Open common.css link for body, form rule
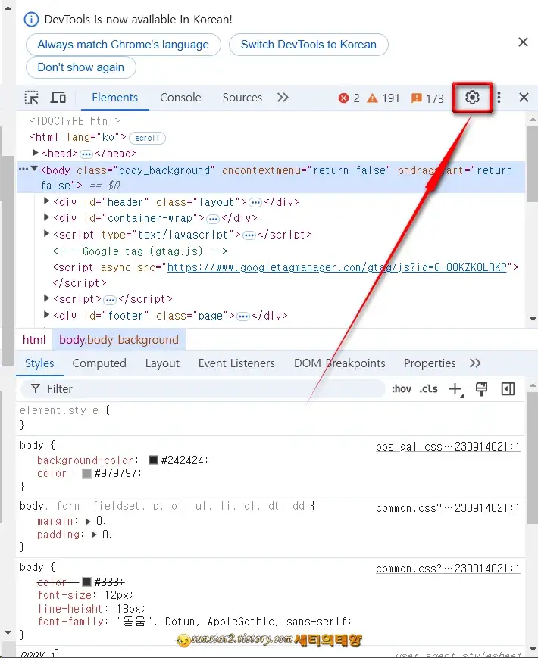This screenshot has height=658, width=538. click(x=448, y=508)
